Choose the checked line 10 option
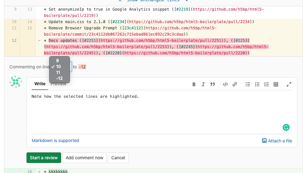308x173 pixels. 58,67
